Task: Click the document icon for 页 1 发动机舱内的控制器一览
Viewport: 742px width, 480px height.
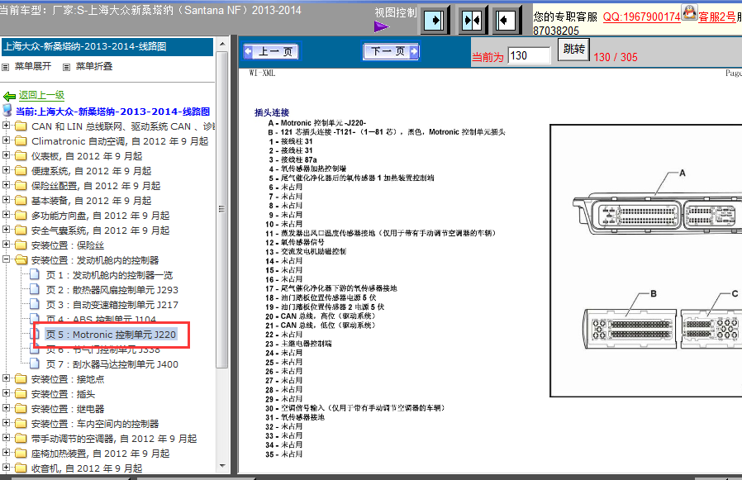Action: [x=35, y=274]
